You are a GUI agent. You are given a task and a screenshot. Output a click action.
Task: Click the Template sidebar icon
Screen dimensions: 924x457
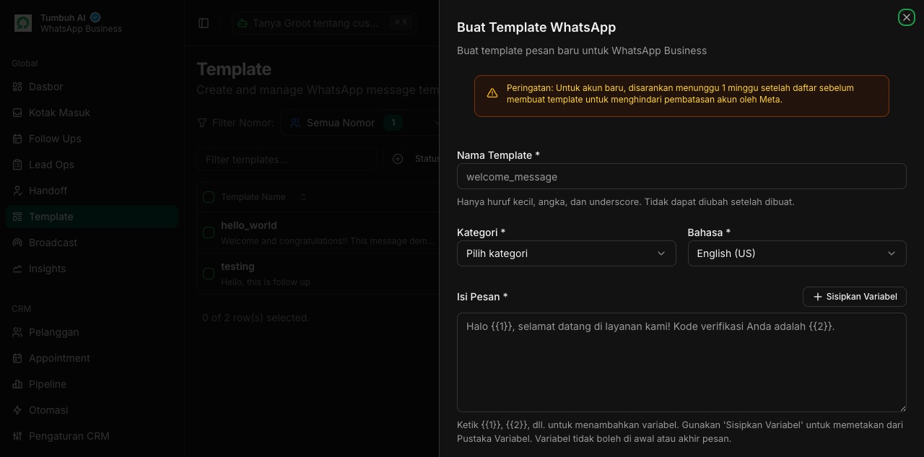pyautogui.click(x=17, y=217)
